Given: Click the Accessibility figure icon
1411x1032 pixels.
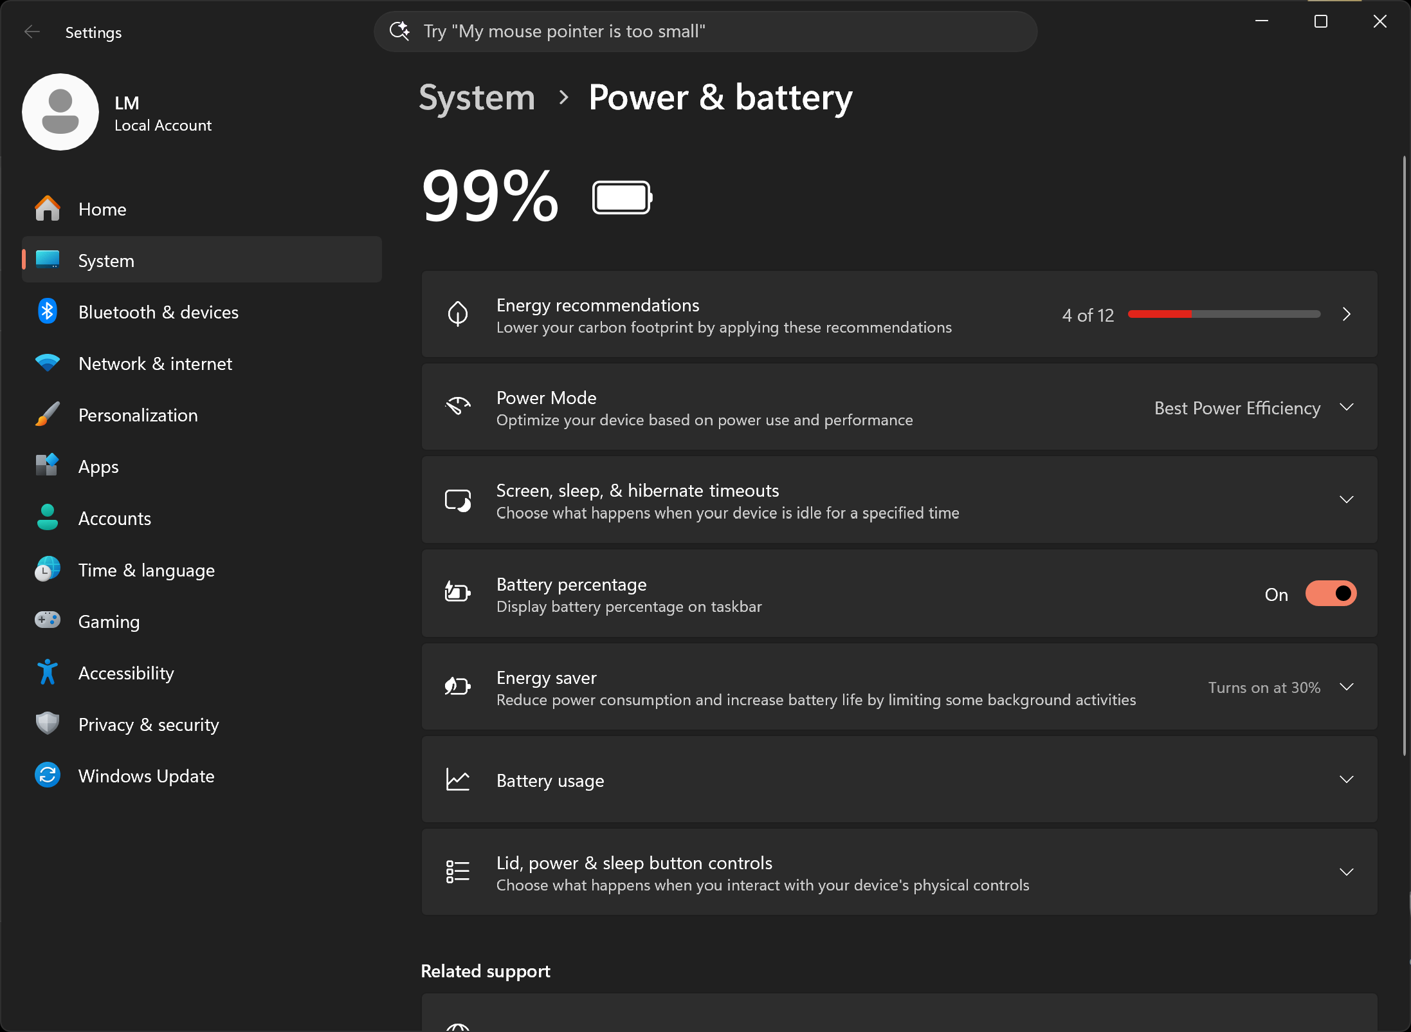Looking at the screenshot, I should [x=47, y=672].
